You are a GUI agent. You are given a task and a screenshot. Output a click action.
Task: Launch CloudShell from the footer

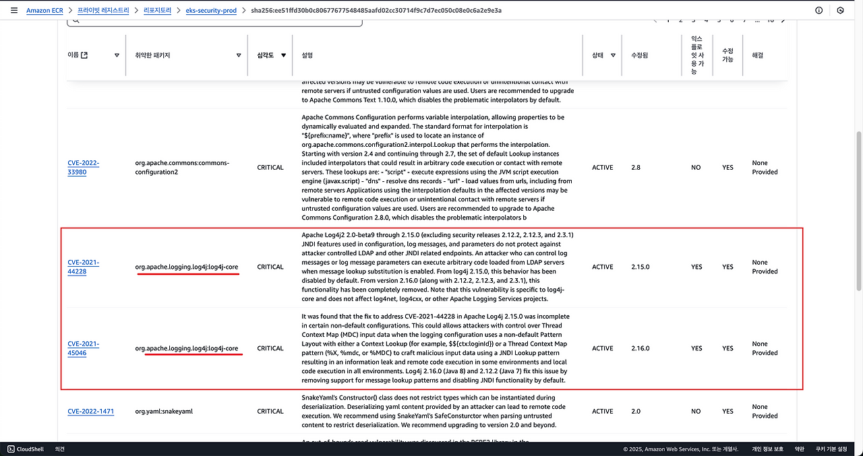pos(26,449)
